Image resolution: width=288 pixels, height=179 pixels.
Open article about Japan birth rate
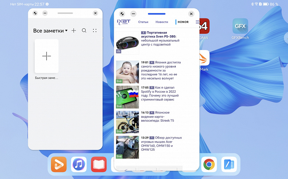(161, 71)
